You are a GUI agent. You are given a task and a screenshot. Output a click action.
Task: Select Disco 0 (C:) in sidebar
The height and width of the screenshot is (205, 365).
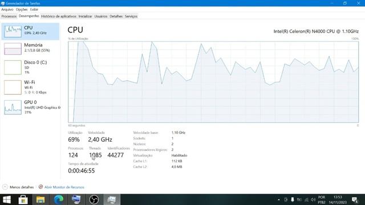30,67
